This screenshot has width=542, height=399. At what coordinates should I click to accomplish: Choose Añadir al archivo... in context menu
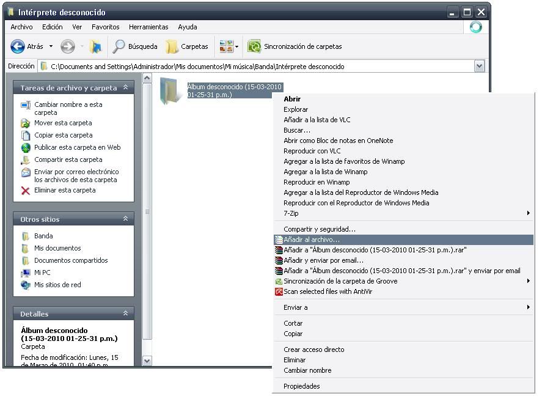(x=312, y=240)
